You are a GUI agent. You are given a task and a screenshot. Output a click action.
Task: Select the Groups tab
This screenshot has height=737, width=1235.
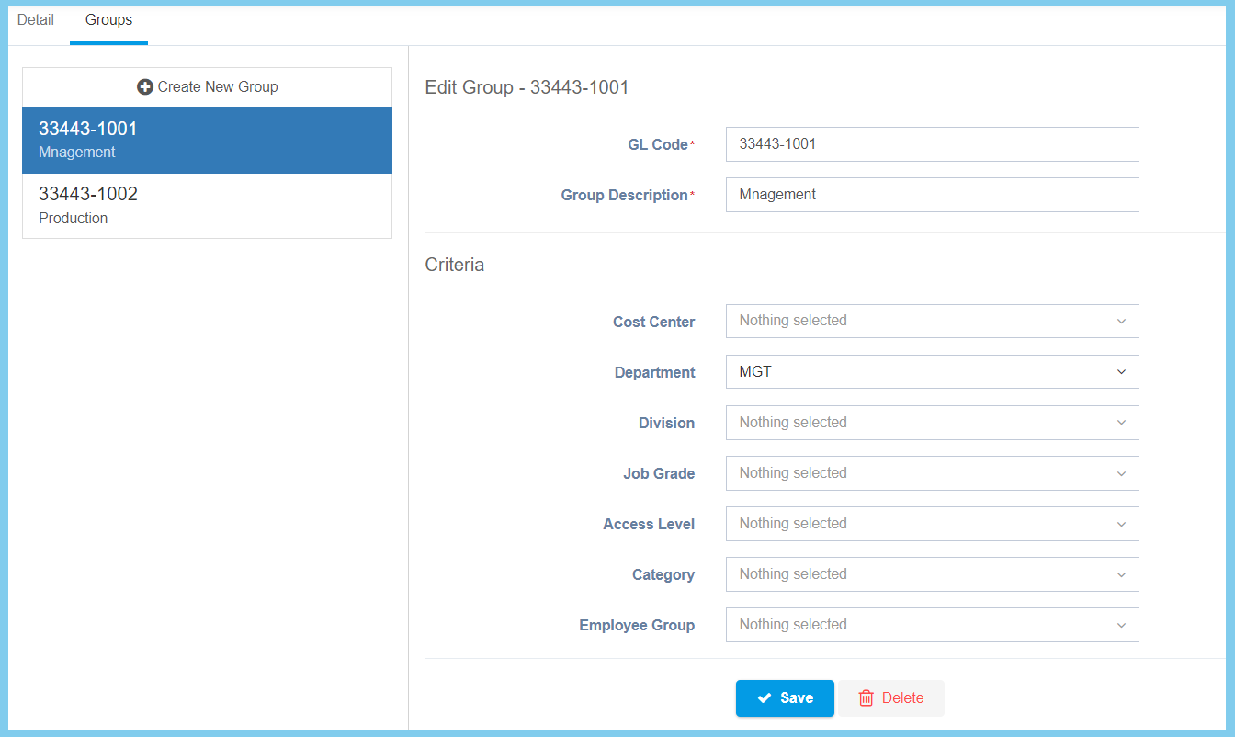point(108,20)
